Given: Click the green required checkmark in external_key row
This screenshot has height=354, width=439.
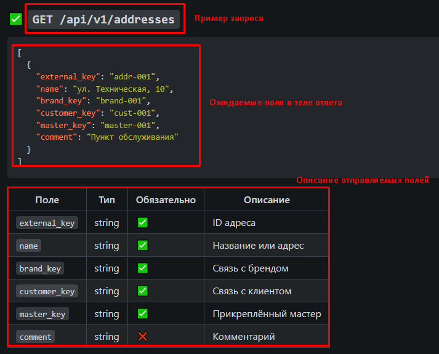Looking at the screenshot, I should coord(142,223).
